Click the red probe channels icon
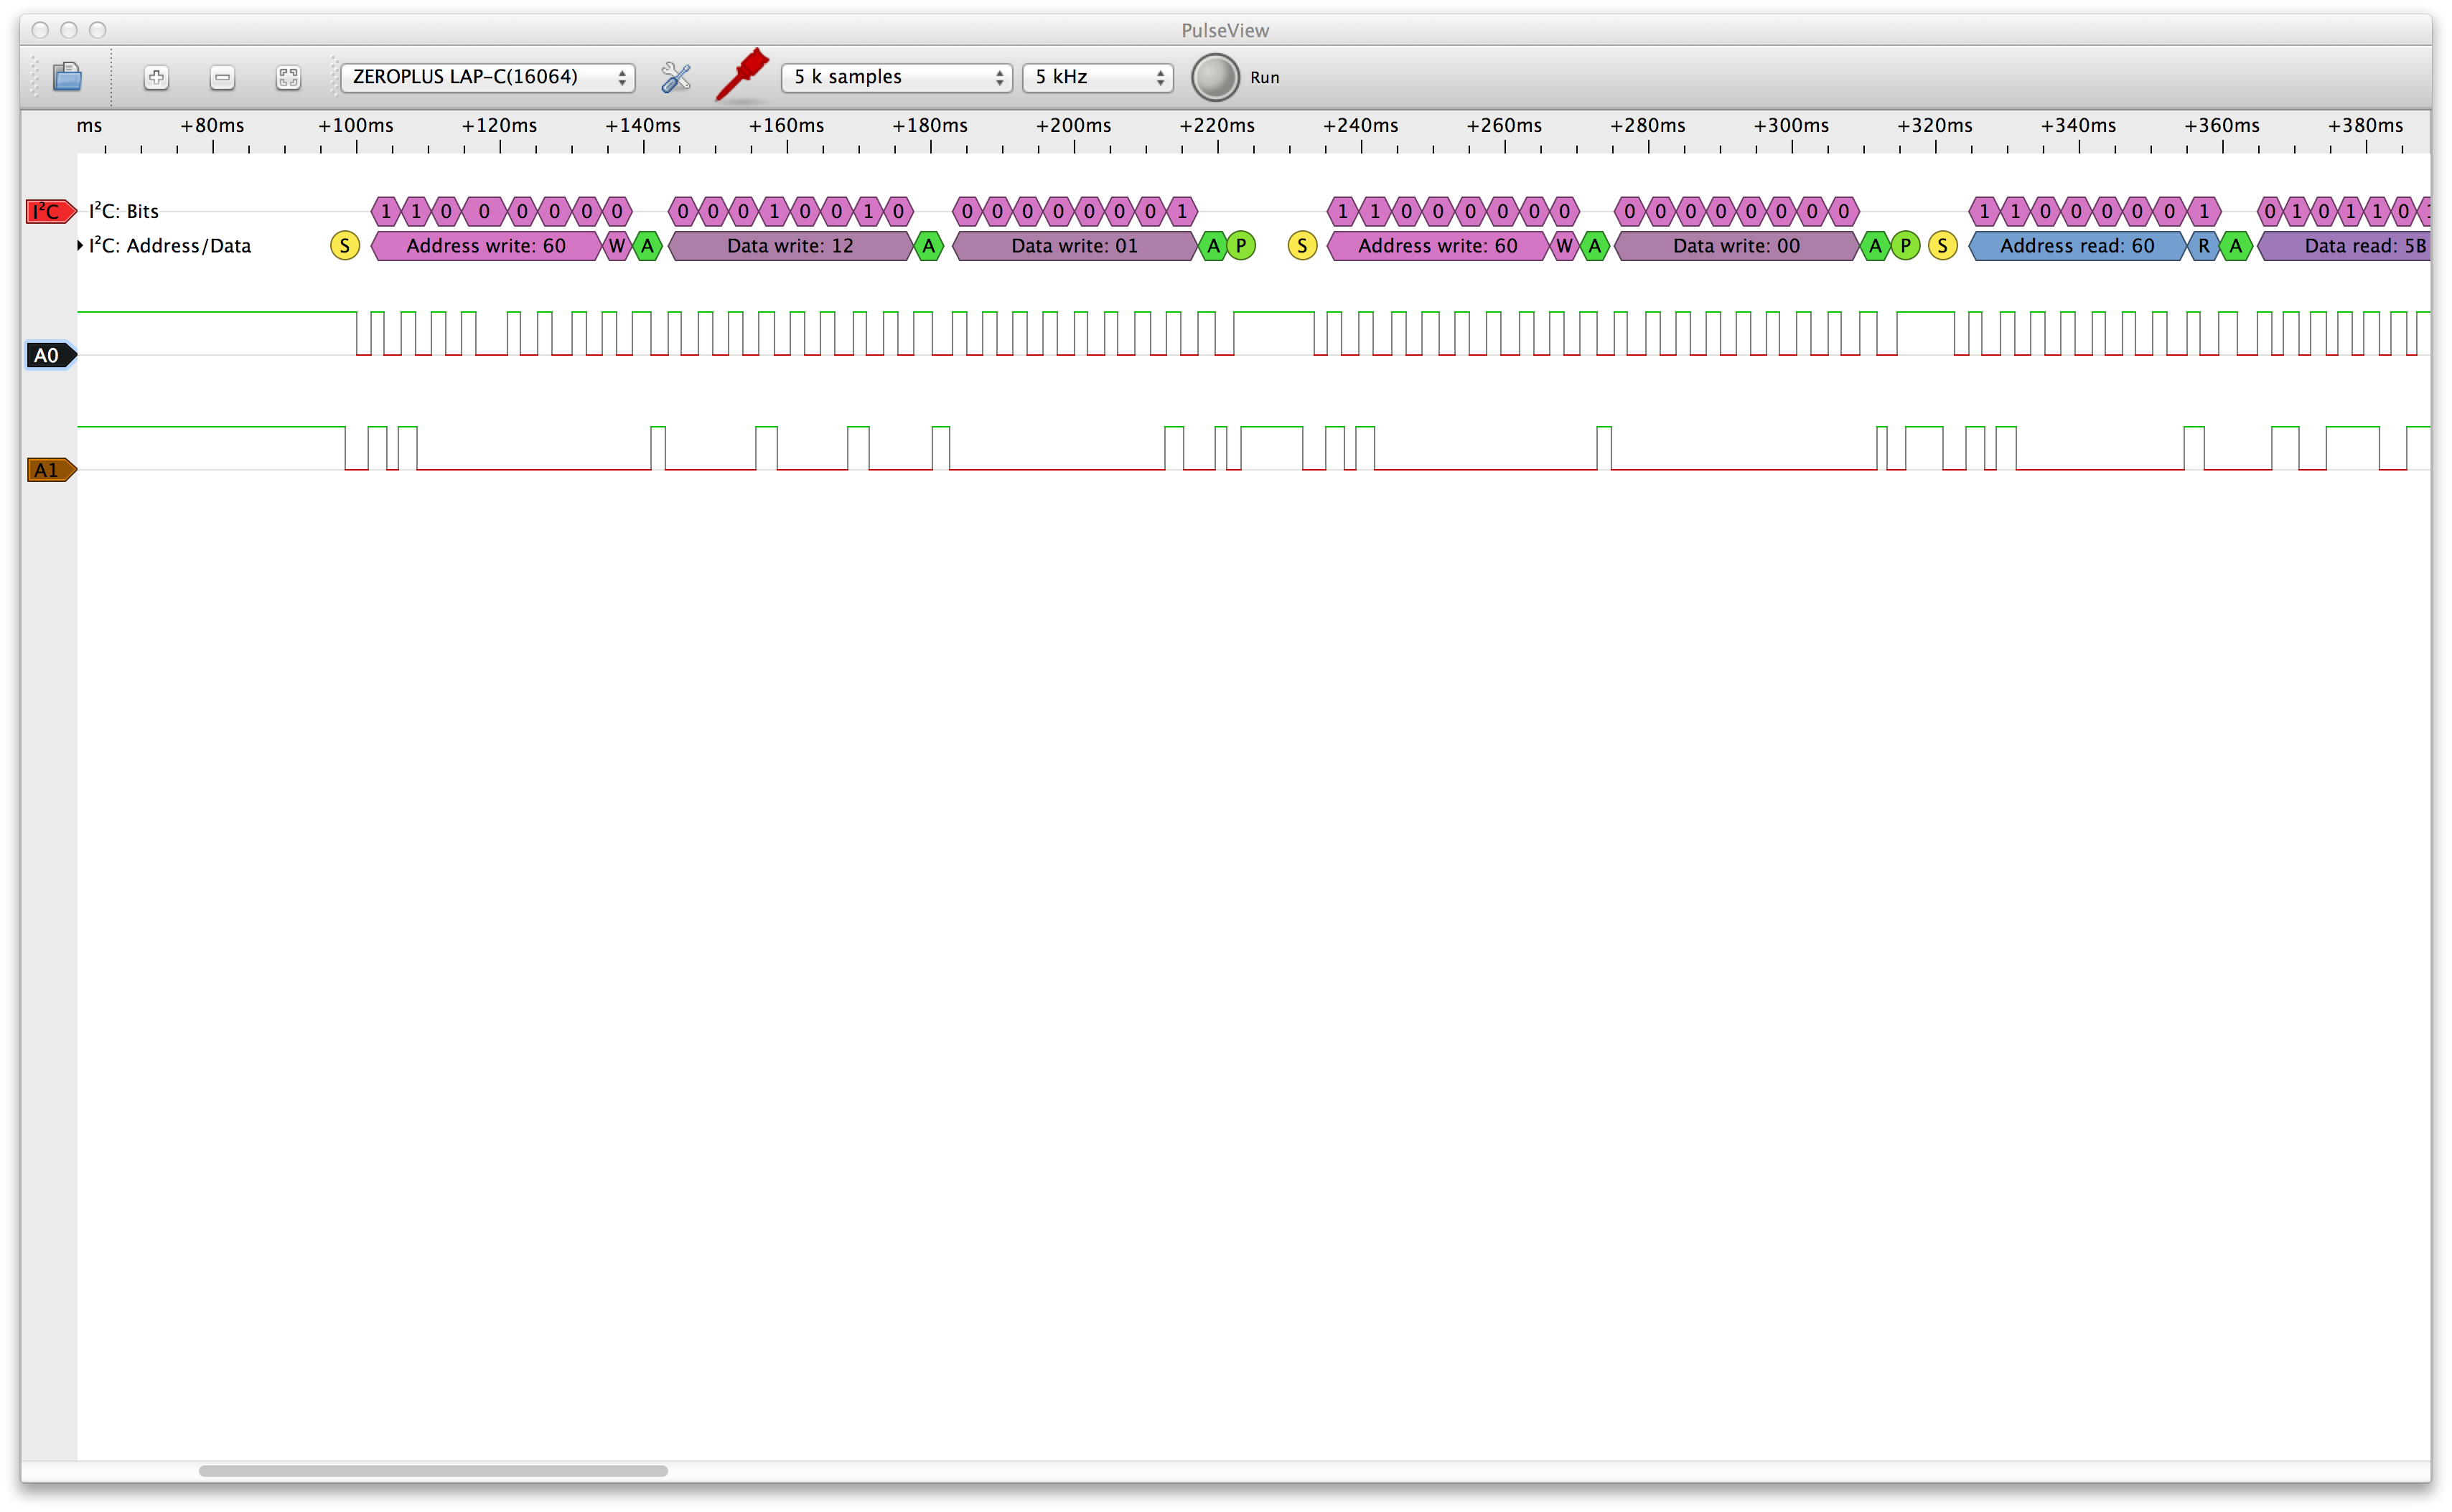 (x=741, y=75)
